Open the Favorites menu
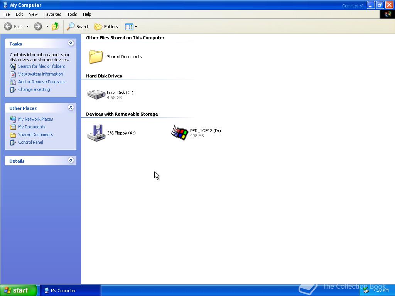Image resolution: width=395 pixels, height=296 pixels. [52, 14]
